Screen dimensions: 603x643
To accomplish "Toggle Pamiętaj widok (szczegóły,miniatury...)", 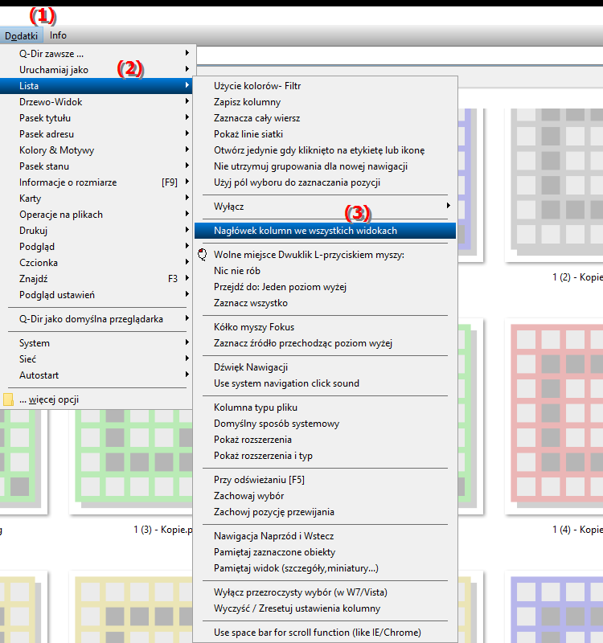I will [x=325, y=568].
